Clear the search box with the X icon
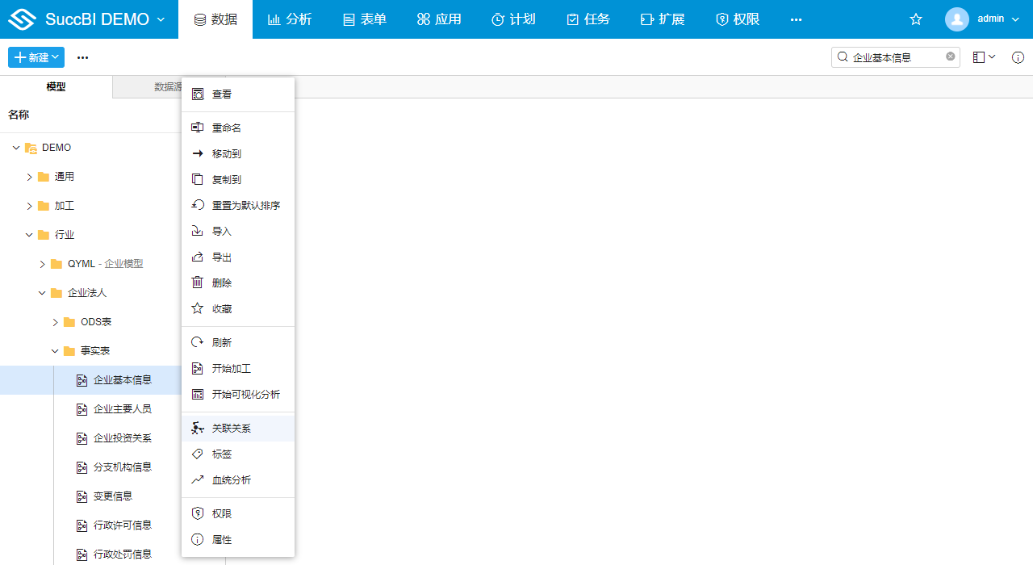Image resolution: width=1033 pixels, height=565 pixels. click(950, 56)
